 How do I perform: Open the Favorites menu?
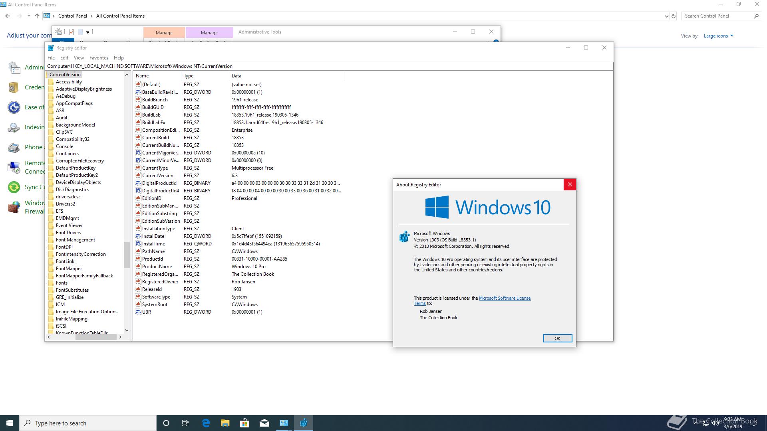point(99,58)
